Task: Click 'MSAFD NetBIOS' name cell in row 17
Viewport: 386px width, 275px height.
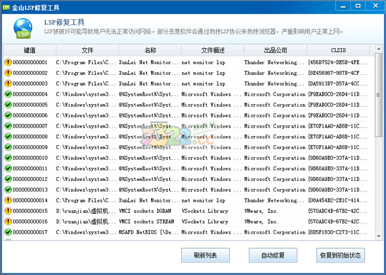Action: point(149,232)
